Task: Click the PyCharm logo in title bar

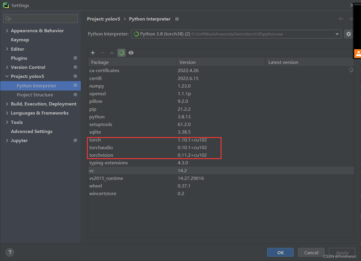Action: click(x=6, y=5)
